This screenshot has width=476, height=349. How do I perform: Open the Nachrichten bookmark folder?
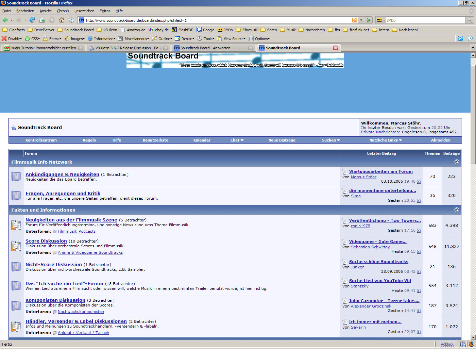tap(312, 30)
